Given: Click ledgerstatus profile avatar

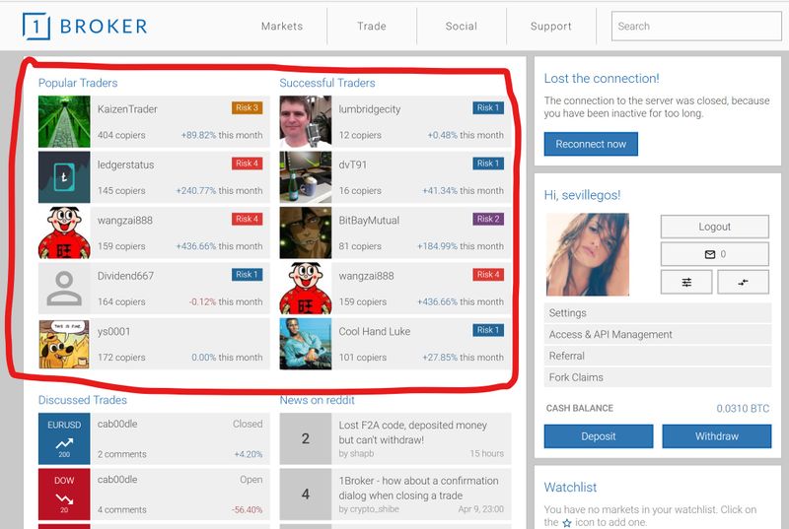Looking at the screenshot, I should tap(64, 177).
